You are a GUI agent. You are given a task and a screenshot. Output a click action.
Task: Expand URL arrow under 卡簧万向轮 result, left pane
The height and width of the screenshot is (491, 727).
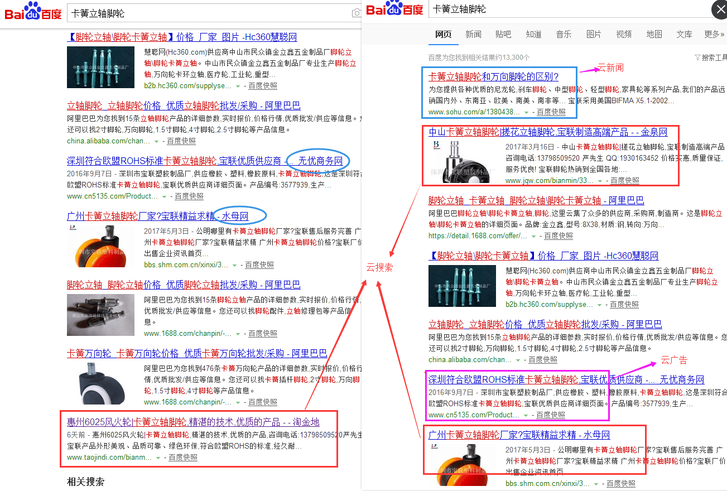pos(238,402)
